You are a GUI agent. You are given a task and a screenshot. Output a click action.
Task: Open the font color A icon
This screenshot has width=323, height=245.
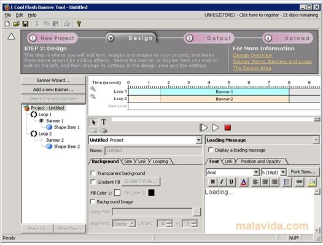pos(244,182)
